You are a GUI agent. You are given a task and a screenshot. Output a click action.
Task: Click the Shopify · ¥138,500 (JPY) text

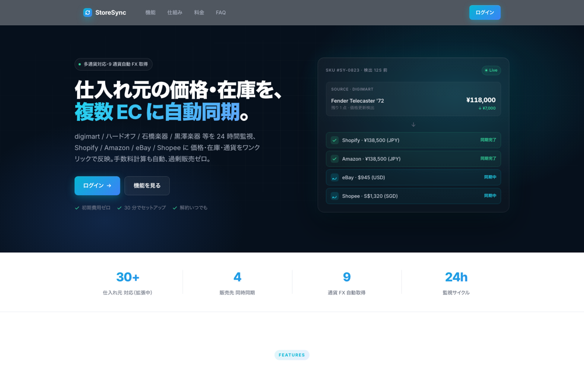(x=371, y=140)
